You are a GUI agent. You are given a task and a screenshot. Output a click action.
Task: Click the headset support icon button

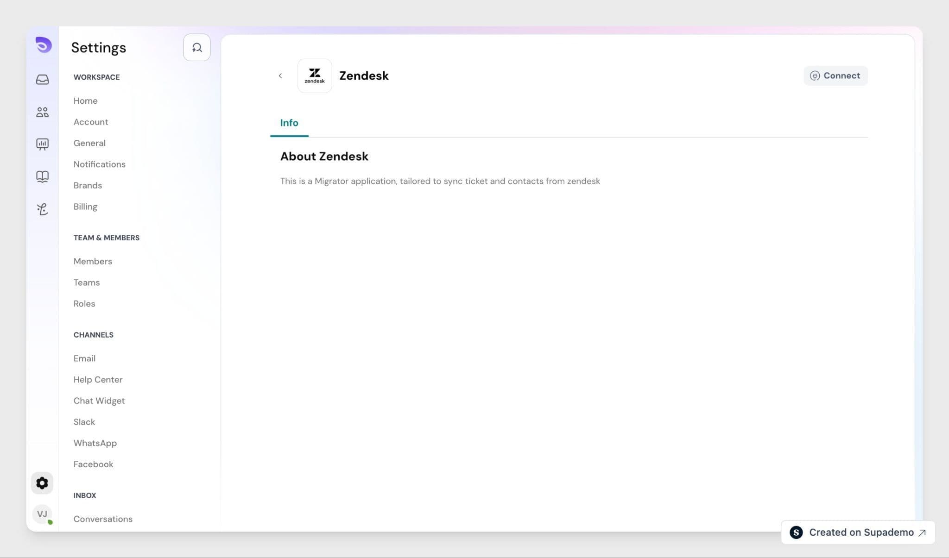tap(197, 47)
